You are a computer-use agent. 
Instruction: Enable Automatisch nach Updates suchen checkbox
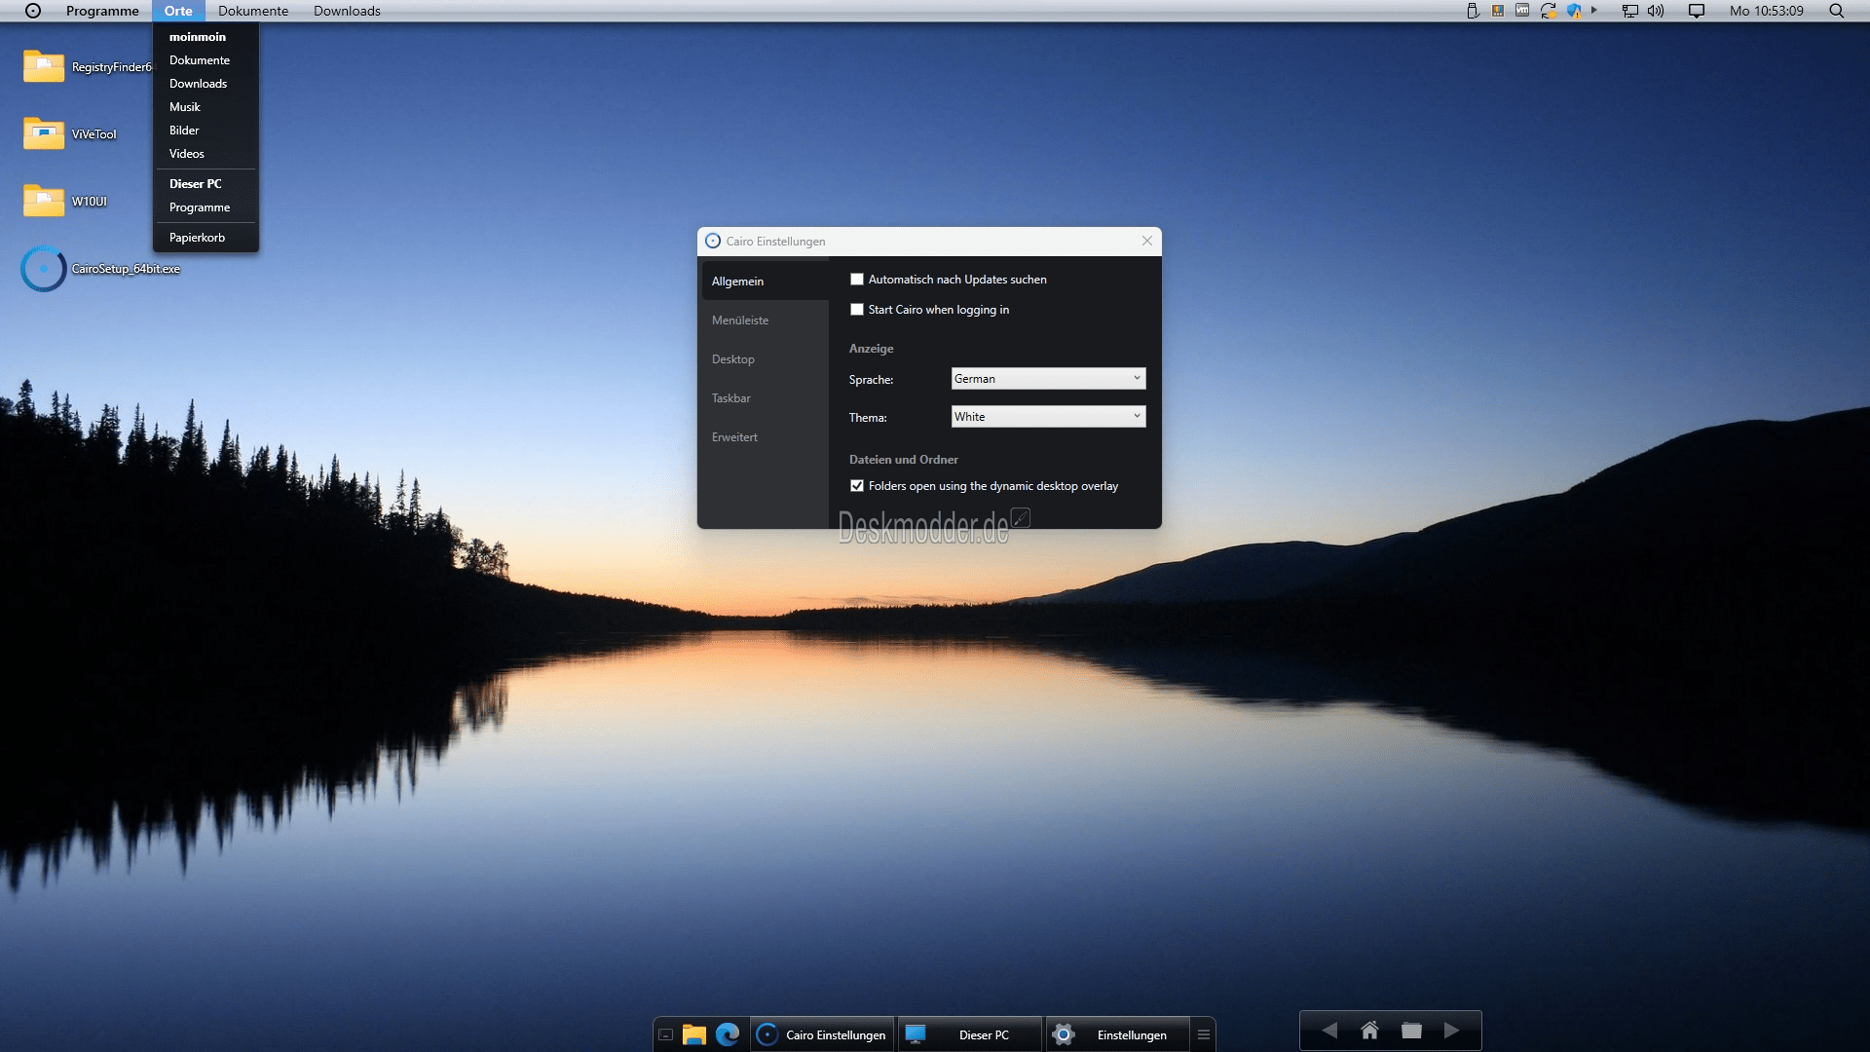coord(857,280)
